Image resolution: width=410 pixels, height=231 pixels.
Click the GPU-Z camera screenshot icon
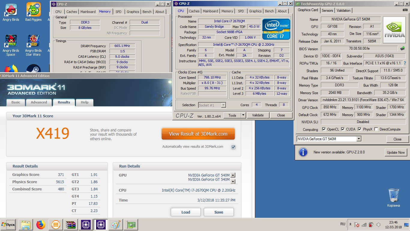click(405, 10)
